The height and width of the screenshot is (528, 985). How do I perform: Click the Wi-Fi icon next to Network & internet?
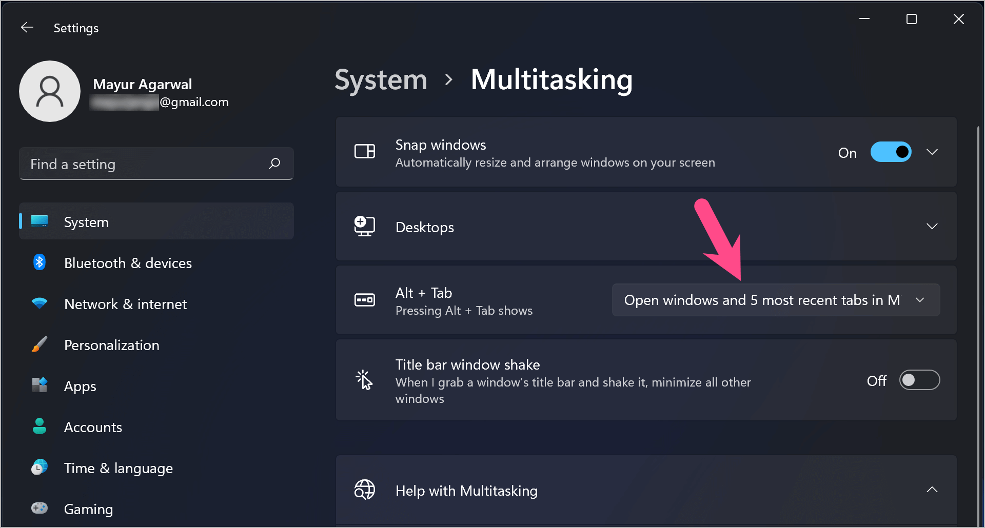(40, 303)
